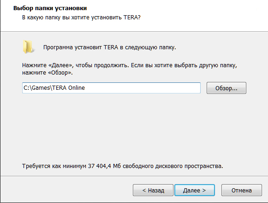This screenshot has height=203, width=268.
Task: Open folder browser with Обзор button
Action: pyautogui.click(x=226, y=88)
